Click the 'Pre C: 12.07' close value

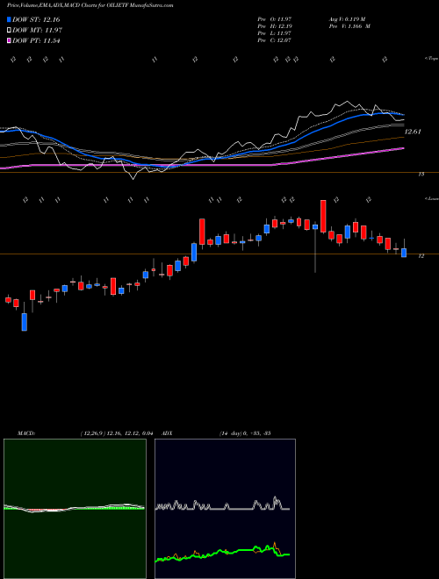tap(275, 40)
